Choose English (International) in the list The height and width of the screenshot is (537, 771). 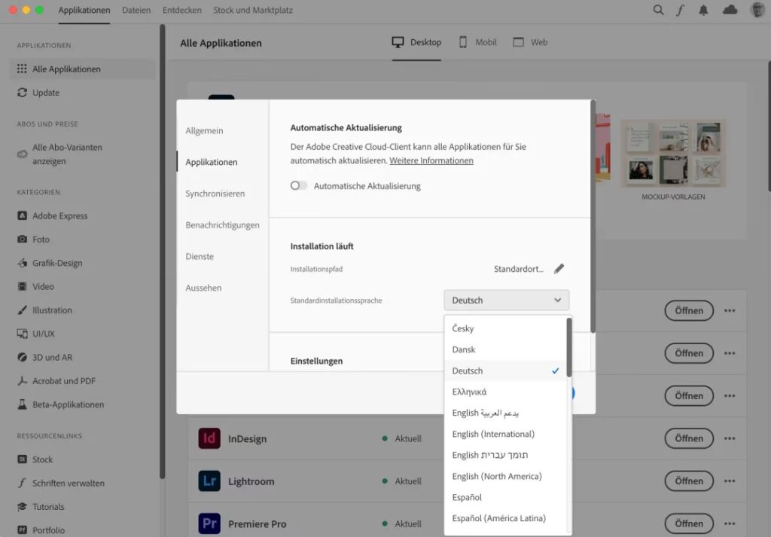point(493,434)
